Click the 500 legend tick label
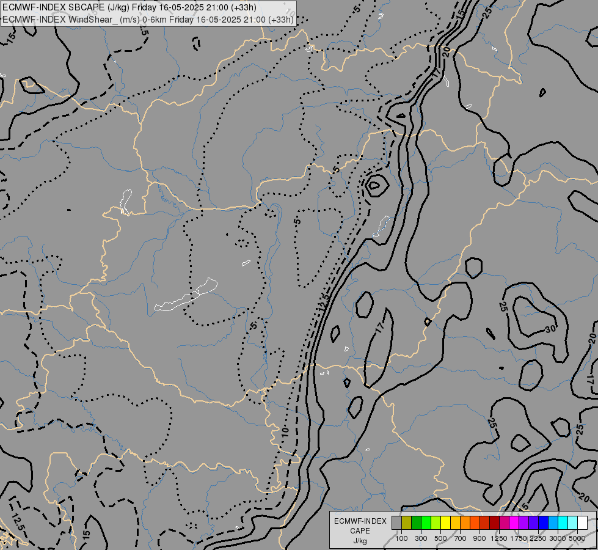 coord(440,538)
